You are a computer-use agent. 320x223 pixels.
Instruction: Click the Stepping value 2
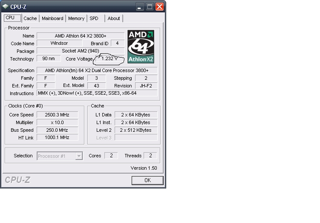pos(146,78)
